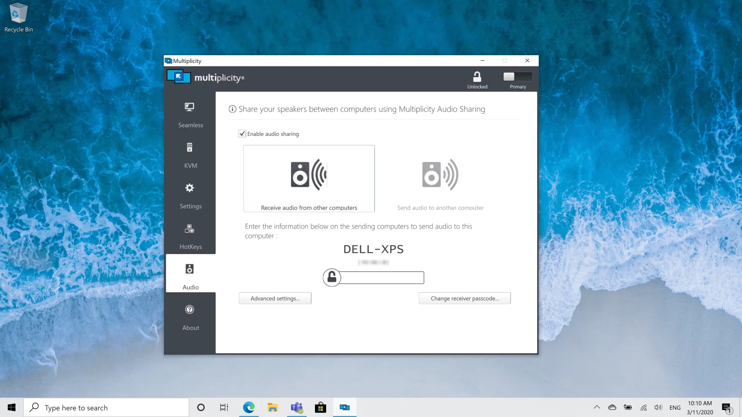This screenshot has width=742, height=417.
Task: Open the taskbar volume speaker icon
Action: coord(658,407)
